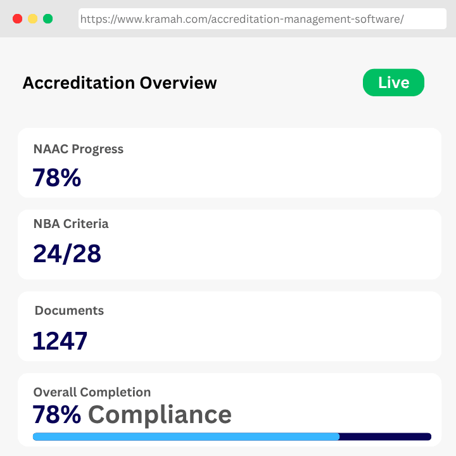Click the dark navy unfilled progress section
This screenshot has height=456, width=456.
click(x=385, y=436)
